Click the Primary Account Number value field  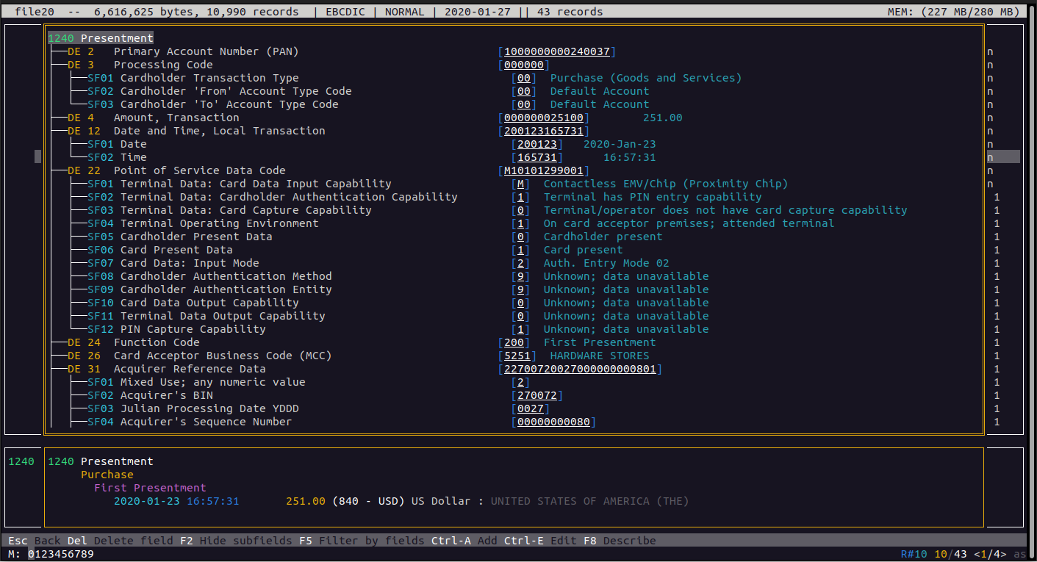557,51
